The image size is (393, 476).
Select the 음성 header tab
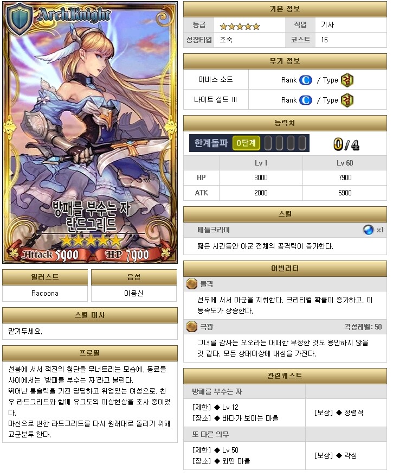pyautogui.click(x=134, y=277)
